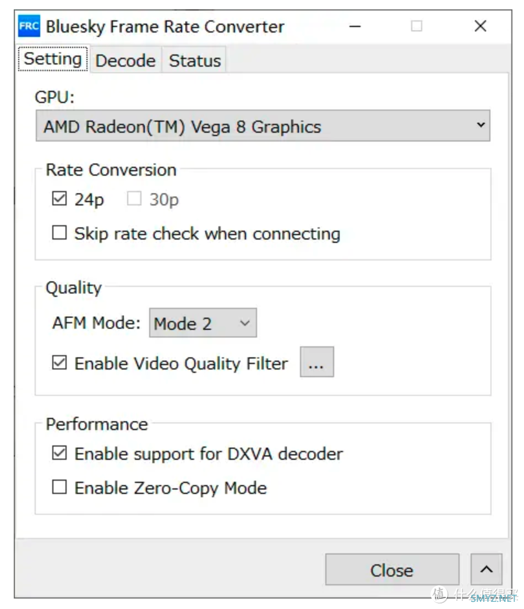Click the FRC app icon in title bar
The width and height of the screenshot is (524, 609).
click(x=29, y=26)
